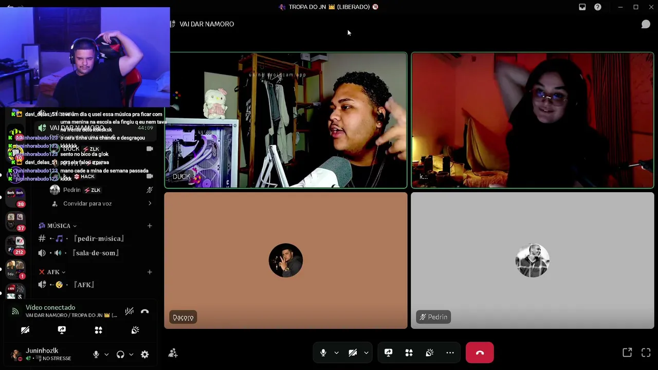Open activities from the voice panel

[99, 330]
